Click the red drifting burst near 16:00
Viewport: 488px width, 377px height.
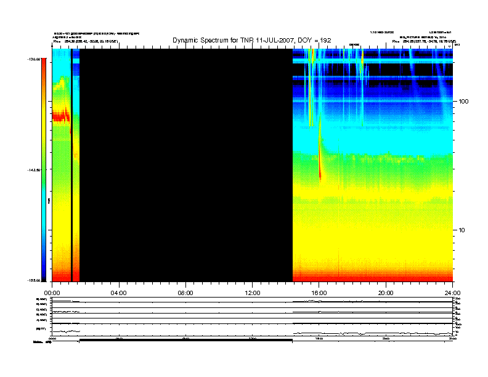tap(320, 148)
